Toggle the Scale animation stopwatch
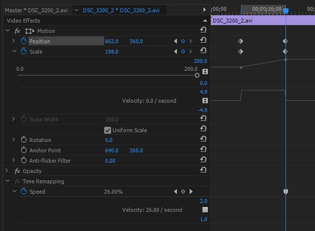The height and width of the screenshot is (231, 315). click(24, 51)
